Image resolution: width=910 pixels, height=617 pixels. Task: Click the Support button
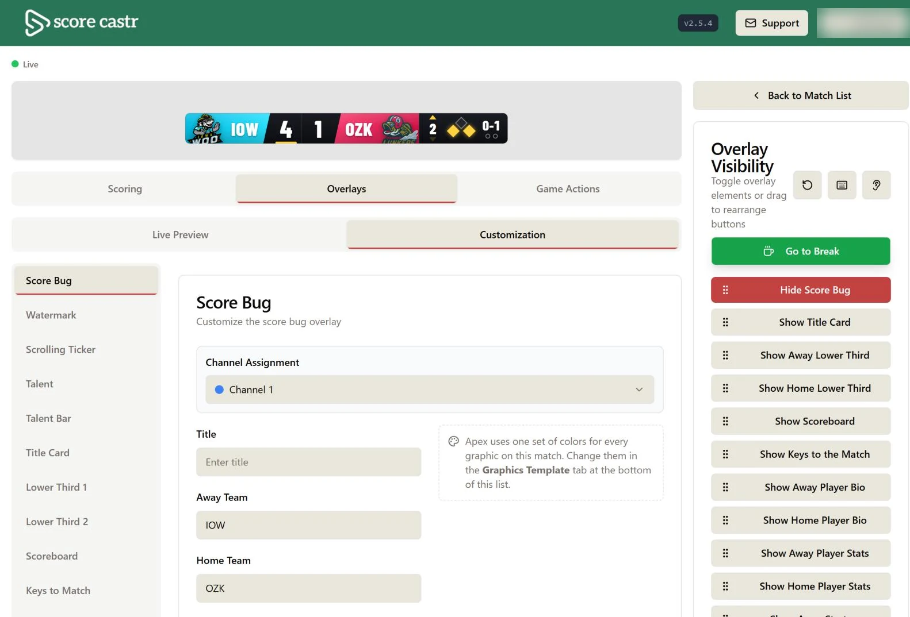pos(771,23)
